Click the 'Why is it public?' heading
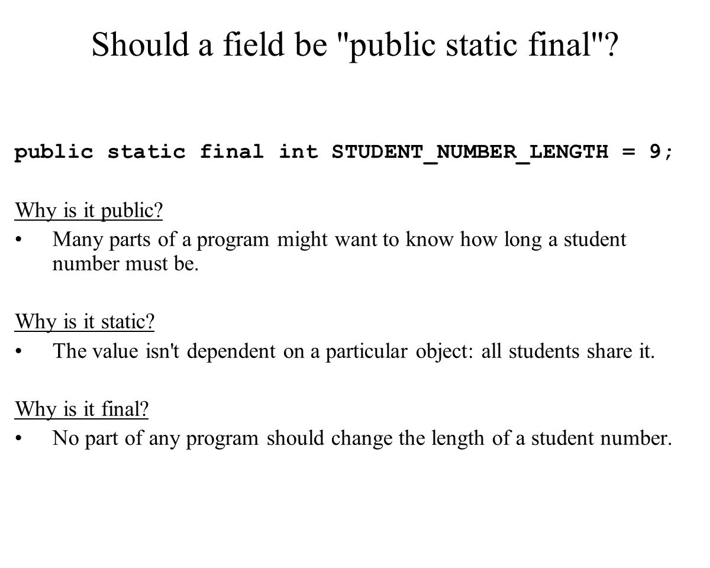Screen dimensions: 710x568 pyautogui.click(x=89, y=211)
